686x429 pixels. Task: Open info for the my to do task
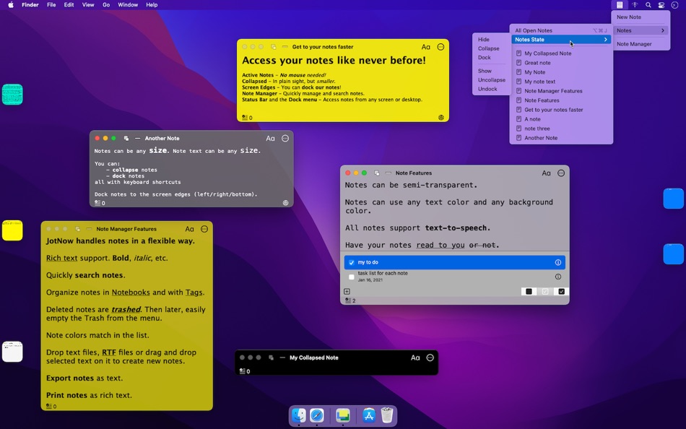(557, 262)
